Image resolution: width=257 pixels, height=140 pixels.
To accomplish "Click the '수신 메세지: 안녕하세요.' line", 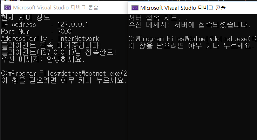I will pyautogui.click(x=43, y=59).
